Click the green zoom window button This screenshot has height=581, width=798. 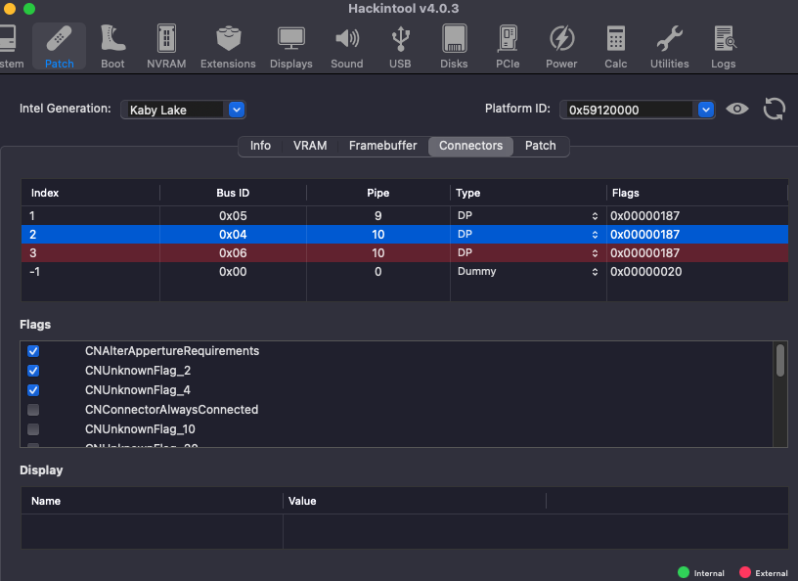pyautogui.click(x=29, y=8)
